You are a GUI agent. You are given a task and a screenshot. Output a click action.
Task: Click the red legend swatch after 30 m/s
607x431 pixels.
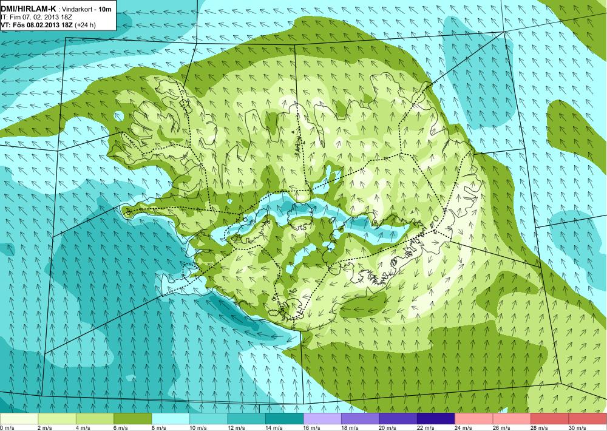588,418
